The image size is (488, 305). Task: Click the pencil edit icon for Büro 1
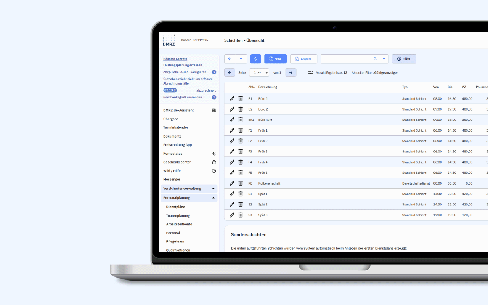pyautogui.click(x=232, y=99)
